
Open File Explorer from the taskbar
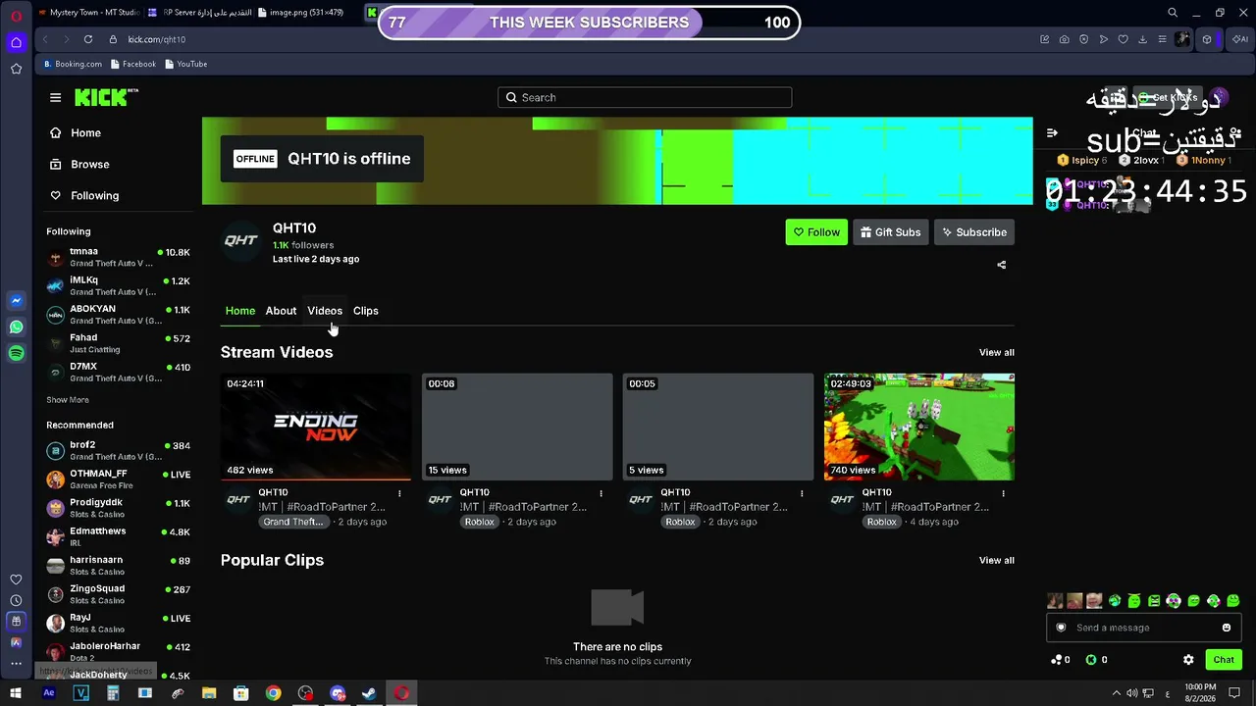pyautogui.click(x=209, y=693)
